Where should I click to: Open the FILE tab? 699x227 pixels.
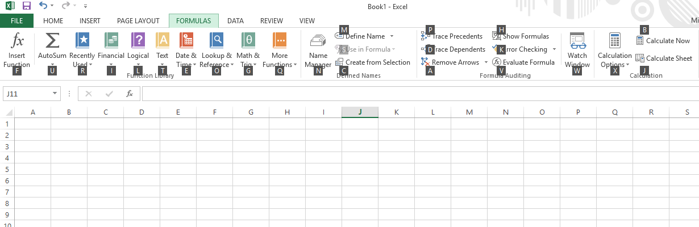pyautogui.click(x=17, y=21)
